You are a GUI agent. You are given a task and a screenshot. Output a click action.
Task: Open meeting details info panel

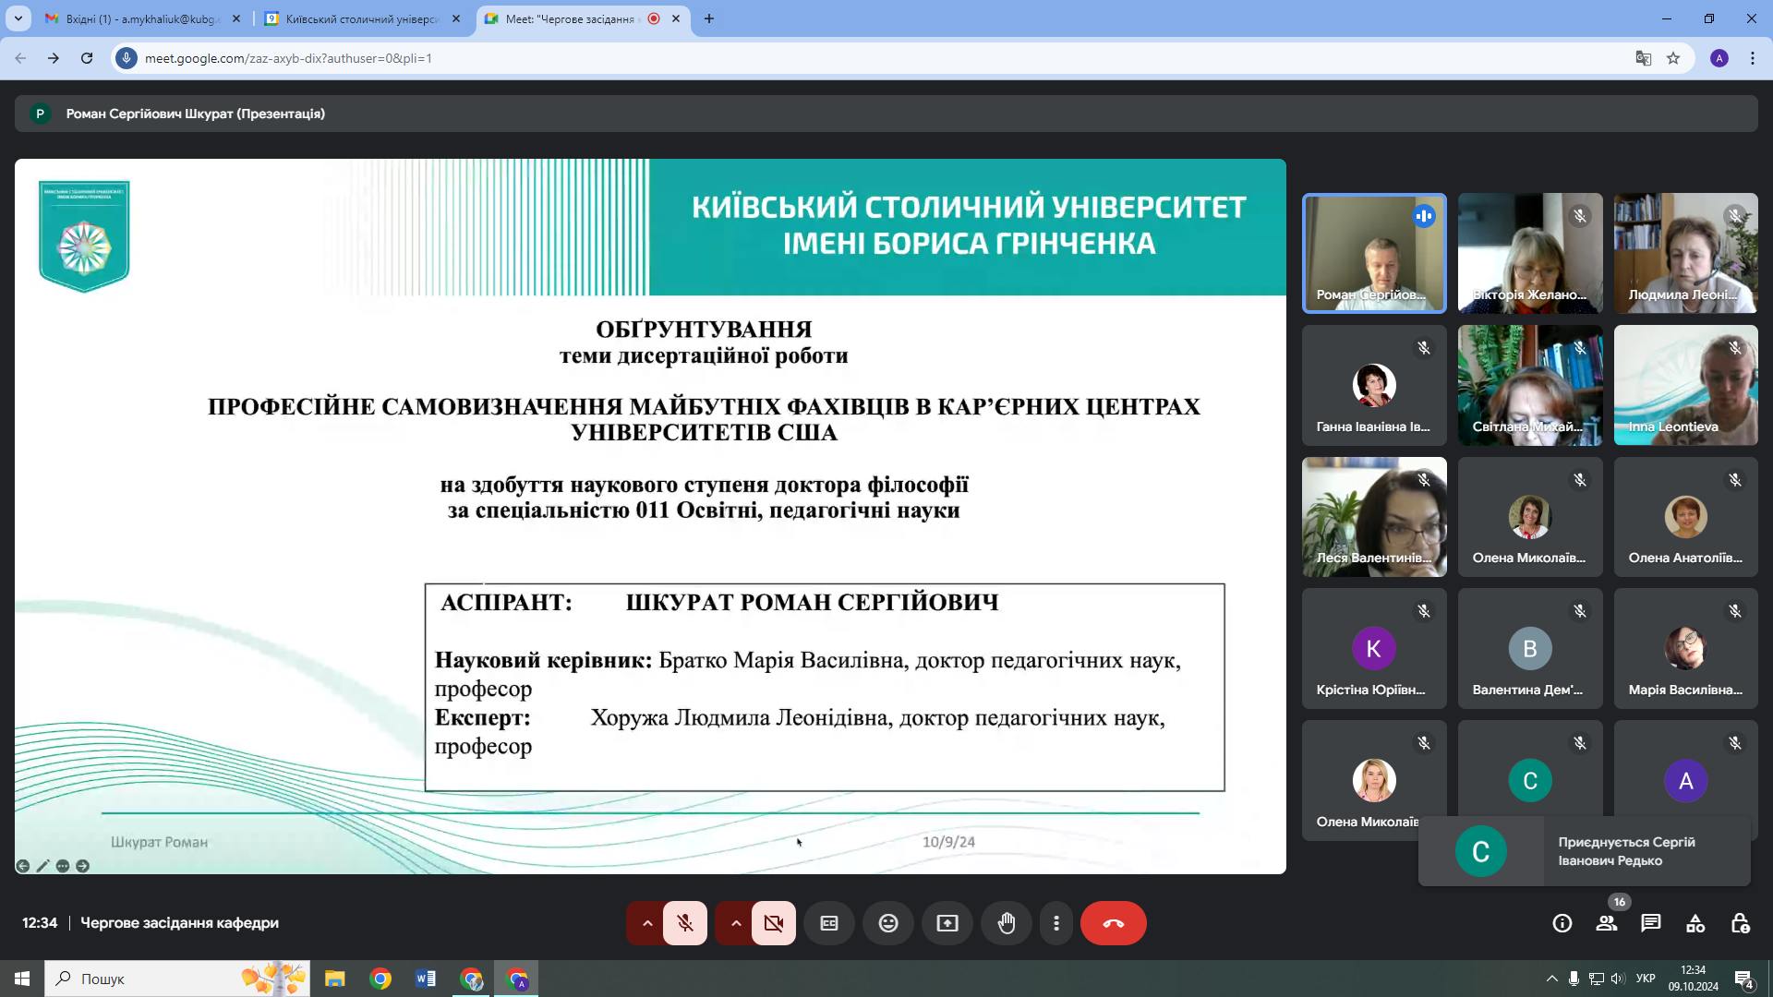1562,922
